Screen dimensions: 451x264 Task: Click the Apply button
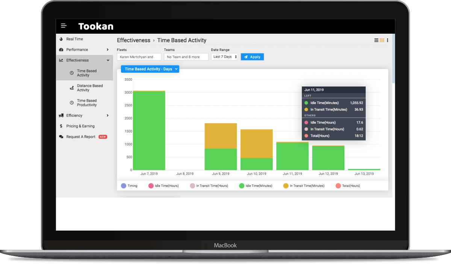click(252, 57)
